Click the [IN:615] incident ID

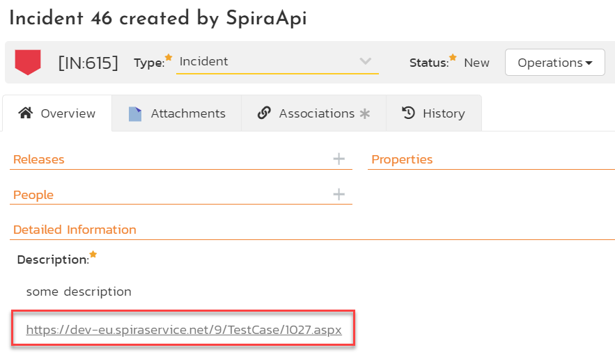coord(88,63)
